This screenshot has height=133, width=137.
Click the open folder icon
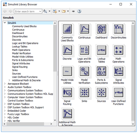[64, 11]
